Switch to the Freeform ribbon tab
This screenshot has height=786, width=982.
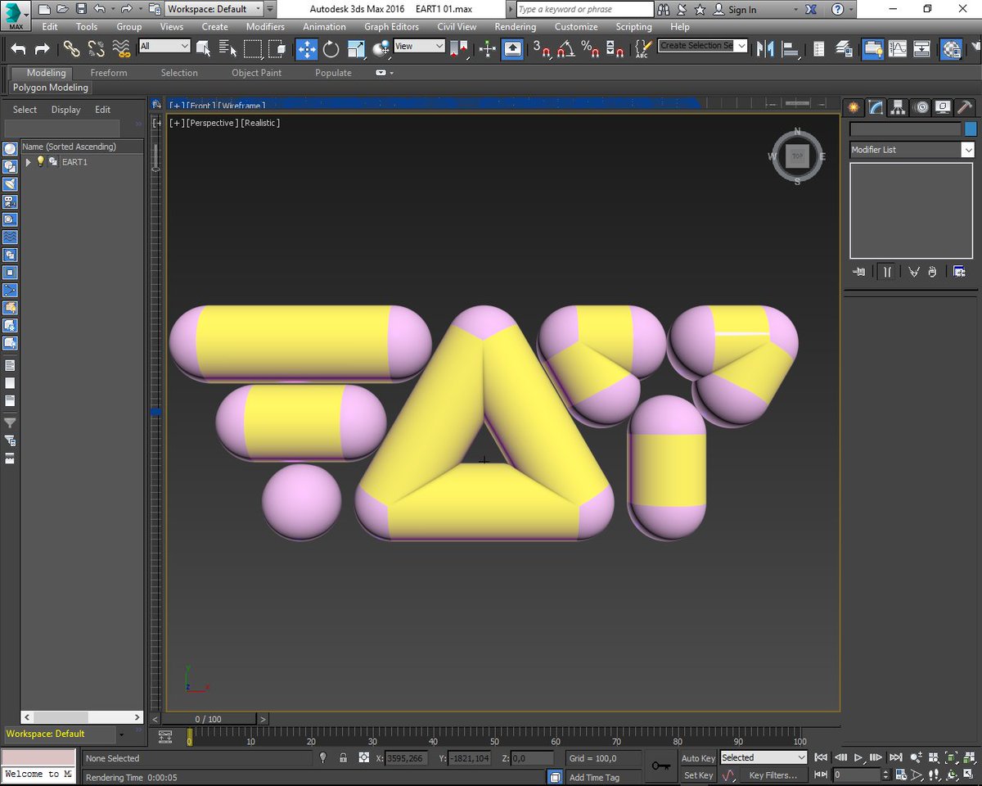[109, 73]
